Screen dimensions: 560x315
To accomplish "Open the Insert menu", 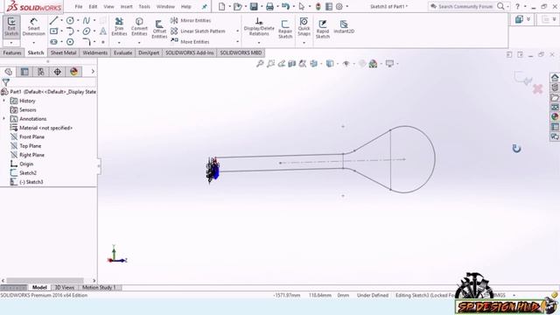I will click(126, 6).
